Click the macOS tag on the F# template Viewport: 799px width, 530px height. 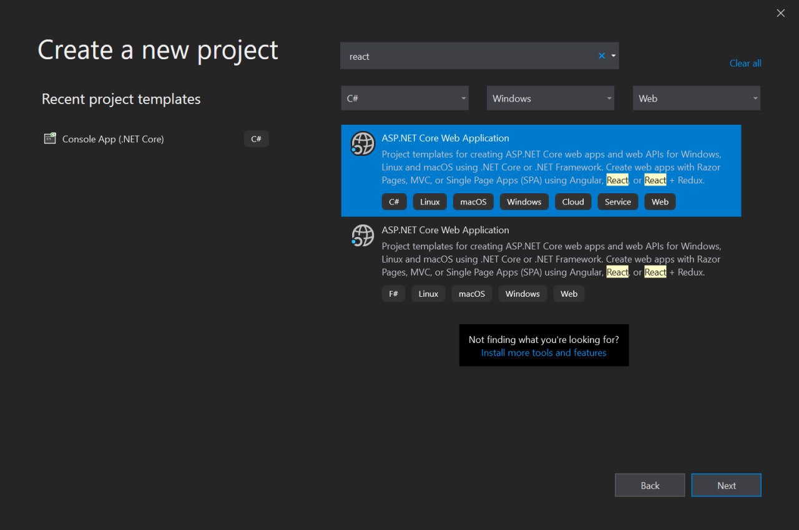click(472, 293)
